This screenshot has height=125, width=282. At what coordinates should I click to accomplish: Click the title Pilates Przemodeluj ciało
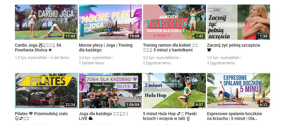(x=41, y=116)
